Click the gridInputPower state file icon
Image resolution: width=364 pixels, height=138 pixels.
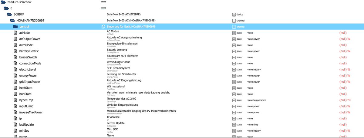tap(15, 82)
